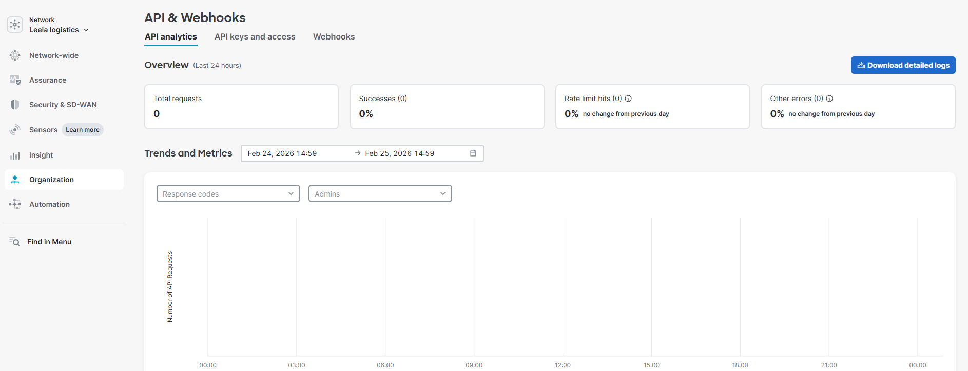This screenshot has width=968, height=371.
Task: Click the Assurance sidebar icon
Action: click(15, 80)
